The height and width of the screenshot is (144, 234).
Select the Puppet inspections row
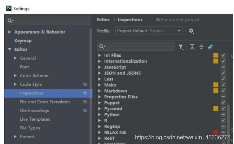[162, 103]
